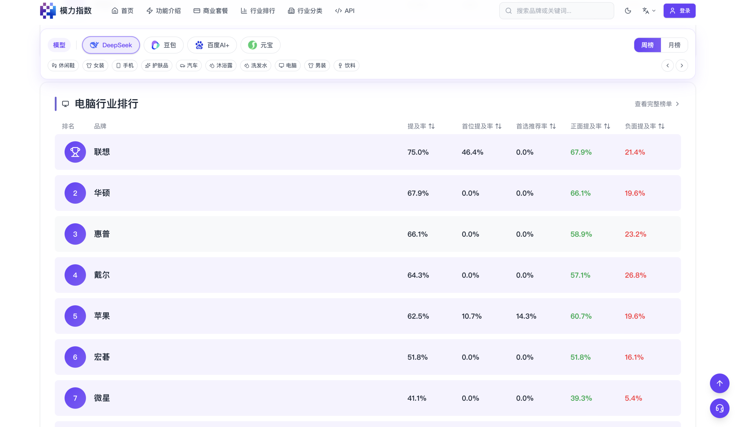The height and width of the screenshot is (427, 738).
Task: Select the 元宝 model chip
Action: pyautogui.click(x=260, y=45)
